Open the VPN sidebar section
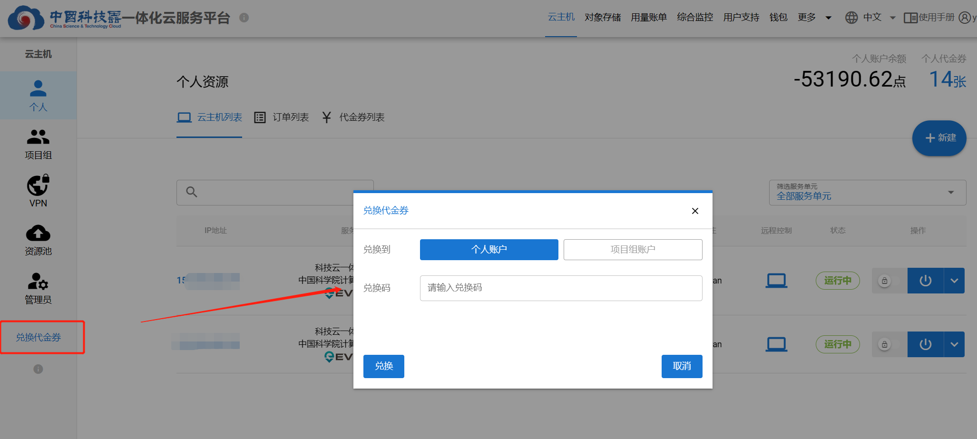The height and width of the screenshot is (439, 977). (38, 192)
